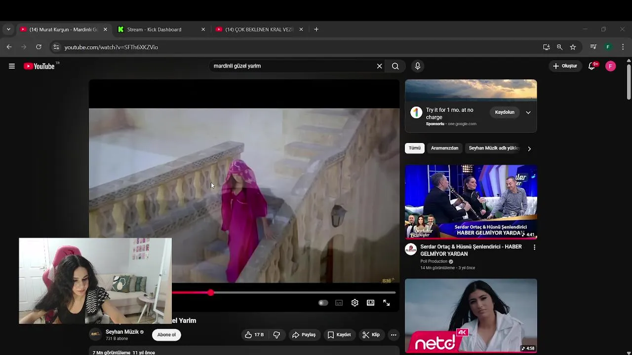Open the browser zoom indicator
This screenshot has width=632, height=355.
coord(559,47)
